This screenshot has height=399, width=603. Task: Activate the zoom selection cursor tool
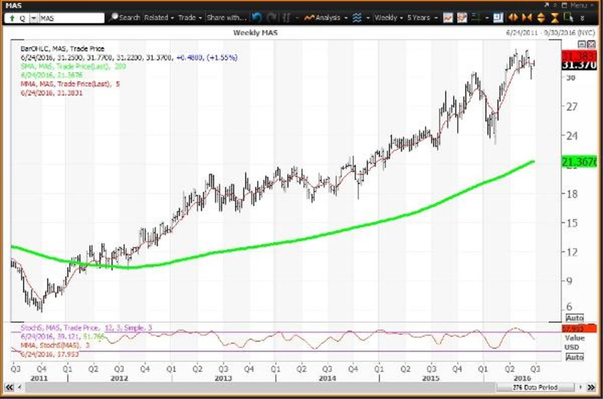coord(568,18)
